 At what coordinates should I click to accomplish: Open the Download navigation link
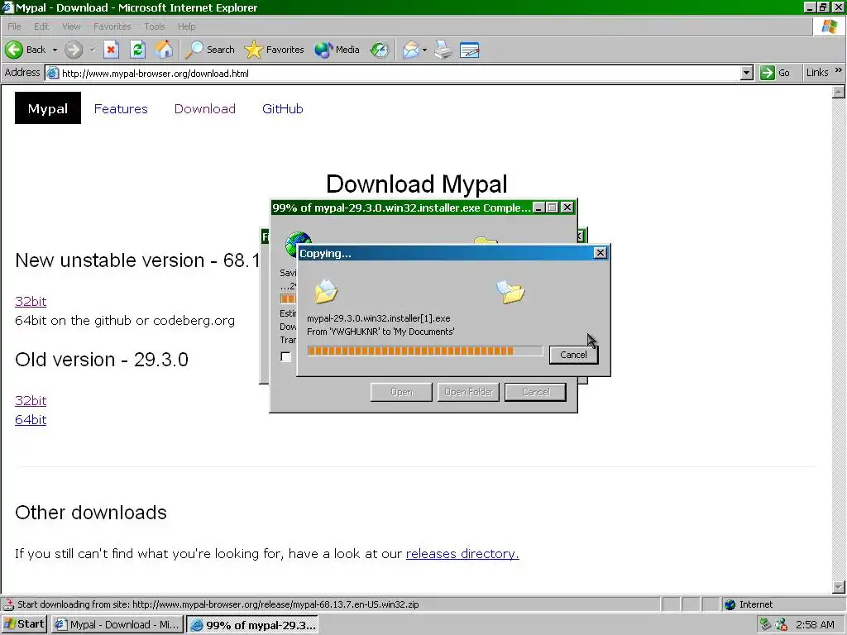(x=205, y=108)
